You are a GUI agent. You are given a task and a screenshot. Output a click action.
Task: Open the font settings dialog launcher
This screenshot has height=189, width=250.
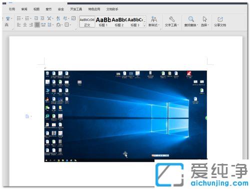coord(13,29)
